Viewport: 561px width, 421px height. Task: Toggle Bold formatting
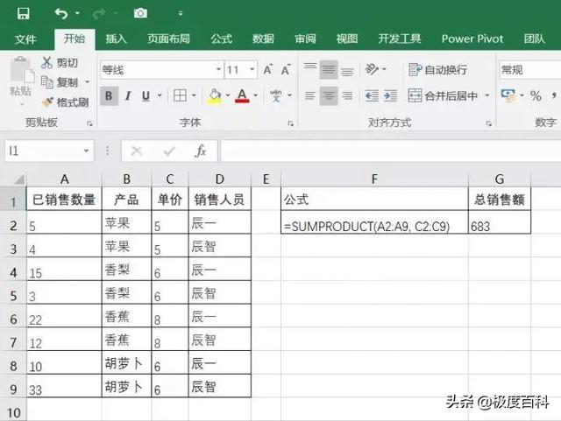click(109, 95)
